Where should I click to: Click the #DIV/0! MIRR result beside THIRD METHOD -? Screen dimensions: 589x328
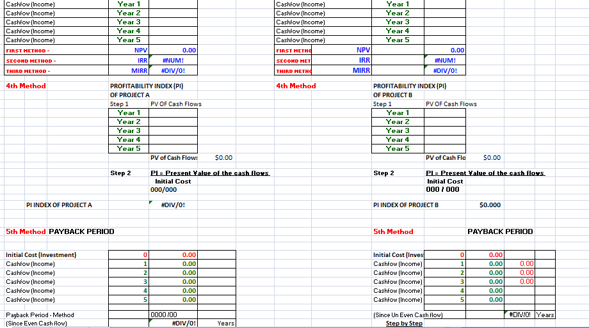click(x=173, y=70)
